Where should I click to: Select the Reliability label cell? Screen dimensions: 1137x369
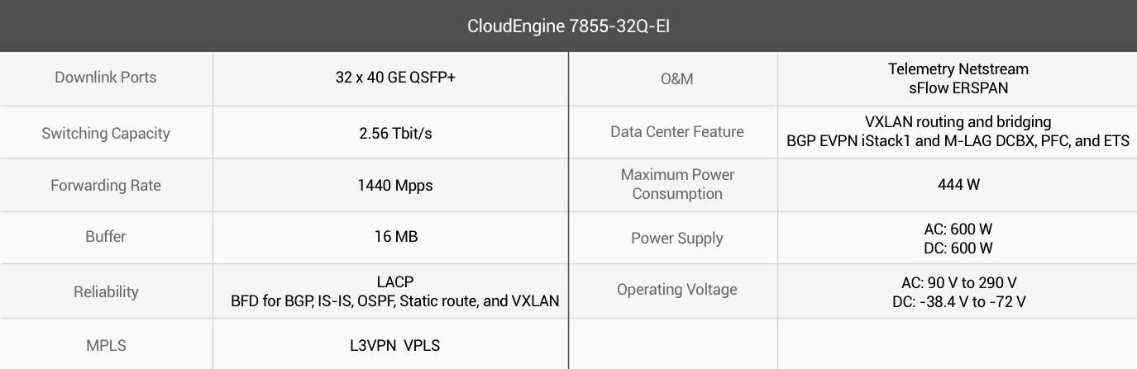point(106,291)
